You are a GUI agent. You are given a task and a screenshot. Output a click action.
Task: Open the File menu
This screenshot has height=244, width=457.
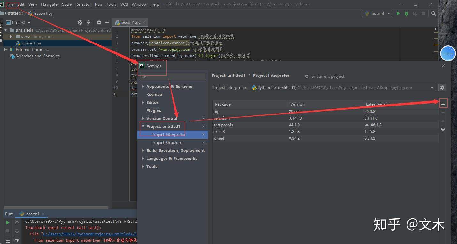click(10, 4)
